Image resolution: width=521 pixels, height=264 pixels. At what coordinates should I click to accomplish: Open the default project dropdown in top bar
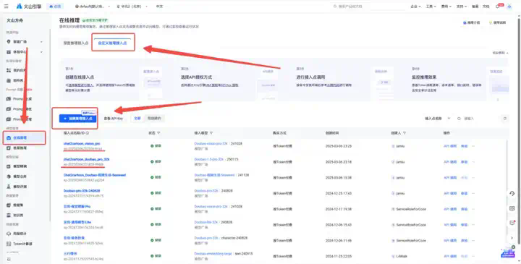(92, 7)
